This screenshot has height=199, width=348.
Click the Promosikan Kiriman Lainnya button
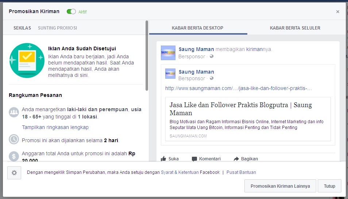click(x=280, y=186)
